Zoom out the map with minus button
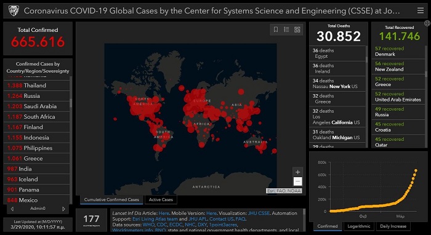 pyautogui.click(x=297, y=181)
